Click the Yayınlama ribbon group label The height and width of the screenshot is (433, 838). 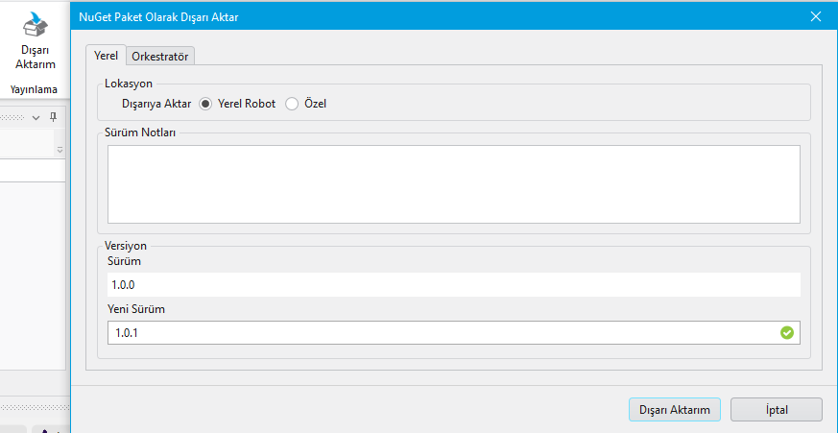point(34,89)
